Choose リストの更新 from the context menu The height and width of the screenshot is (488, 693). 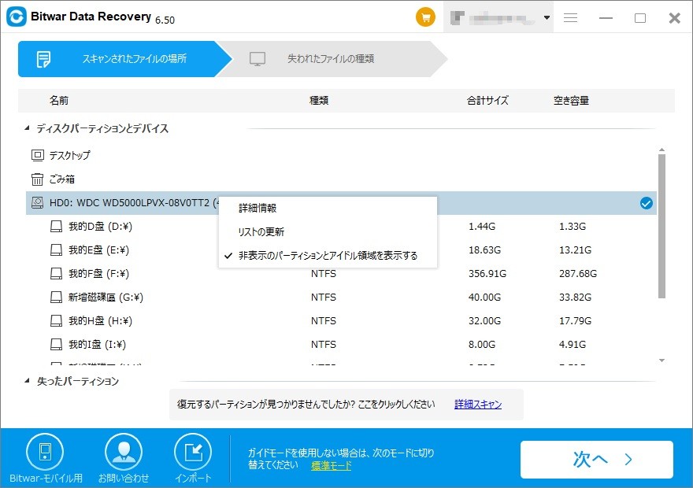coord(261,232)
